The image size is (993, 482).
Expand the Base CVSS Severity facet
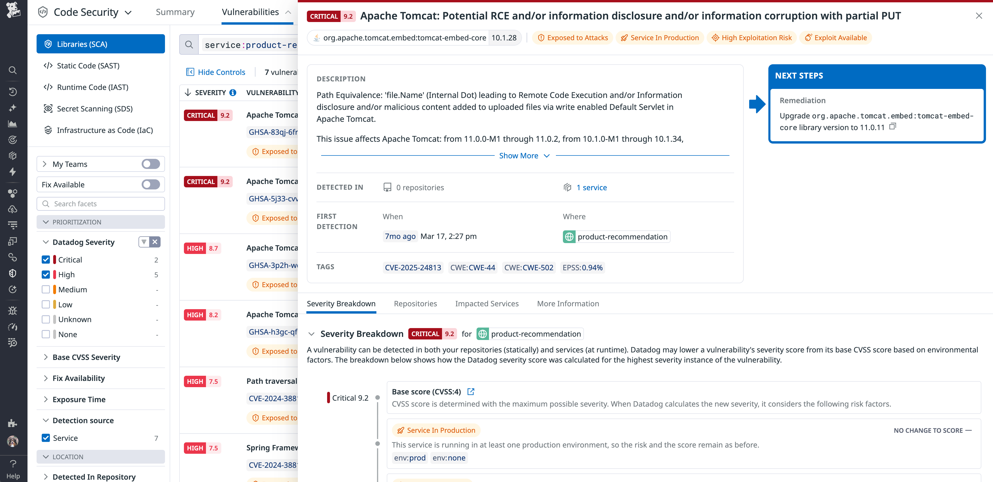point(86,357)
